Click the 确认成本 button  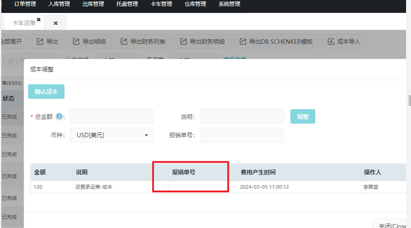[x=46, y=92]
